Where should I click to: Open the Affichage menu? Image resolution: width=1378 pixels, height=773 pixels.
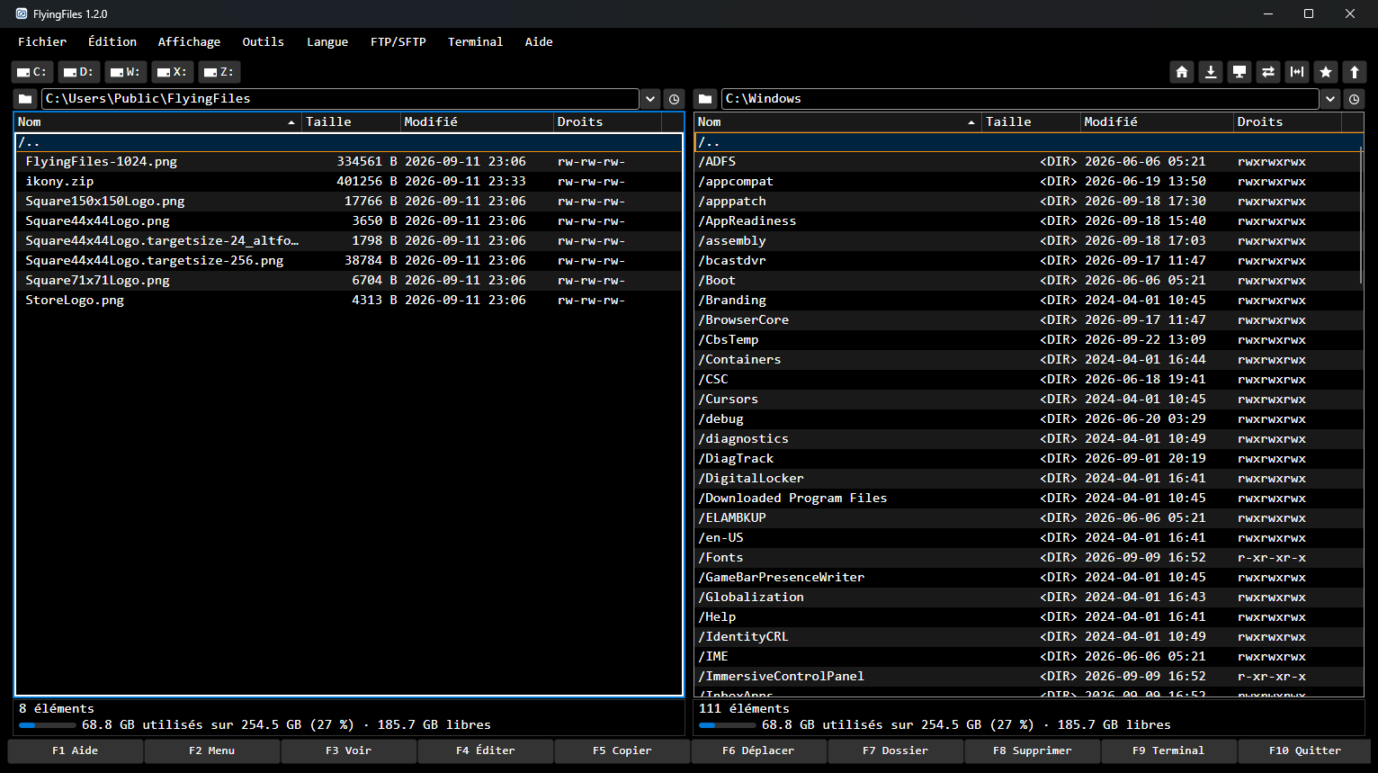[x=189, y=41]
